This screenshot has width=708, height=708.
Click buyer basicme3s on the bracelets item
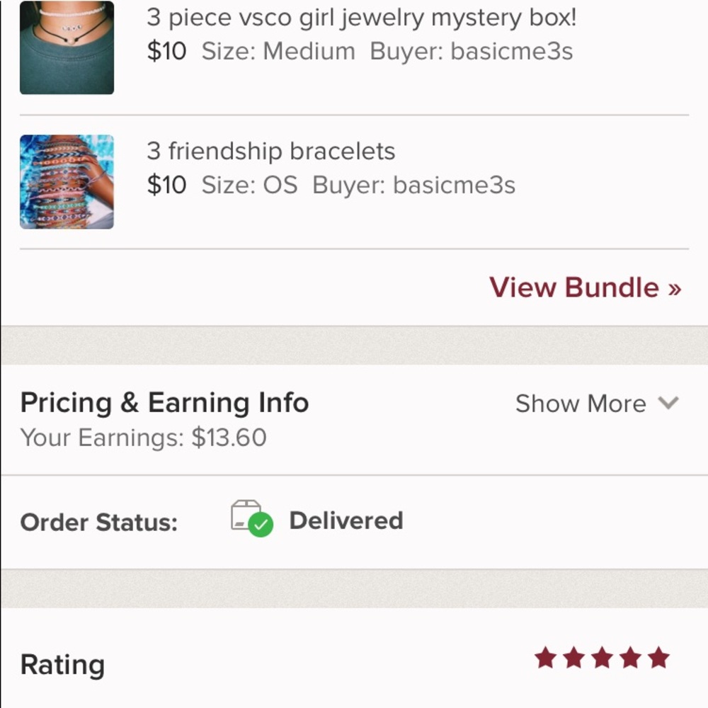click(455, 185)
